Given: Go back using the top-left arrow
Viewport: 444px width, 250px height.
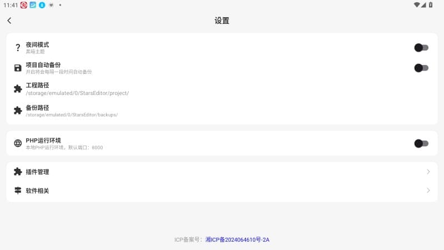Looking at the screenshot, I should click(x=9, y=21).
